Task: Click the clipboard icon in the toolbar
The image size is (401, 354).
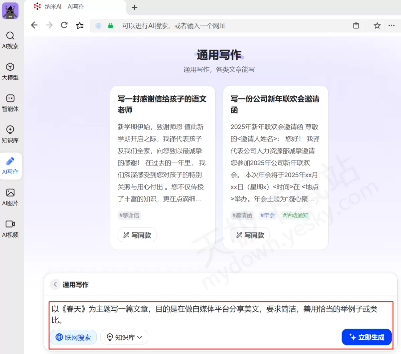Action: [356, 26]
